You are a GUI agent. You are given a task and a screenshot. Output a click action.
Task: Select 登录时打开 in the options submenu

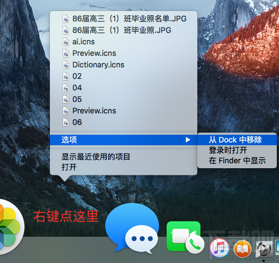pyautogui.click(x=237, y=150)
